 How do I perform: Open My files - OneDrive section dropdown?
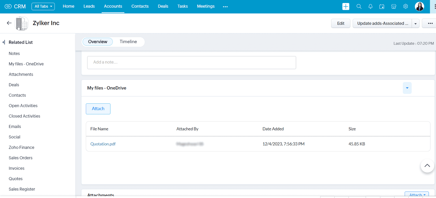coord(407,88)
